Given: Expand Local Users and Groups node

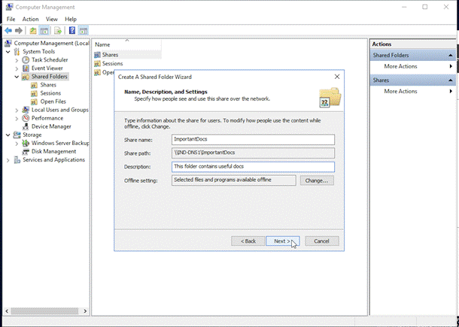Looking at the screenshot, I should (x=17, y=111).
